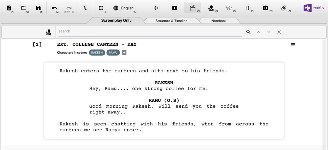Go to next search result arrow
This screenshot has height=150, width=328.
[269, 32]
